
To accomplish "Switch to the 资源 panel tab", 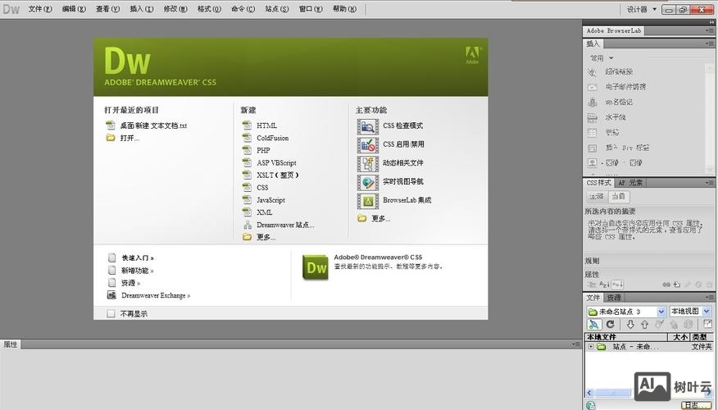I will [614, 298].
